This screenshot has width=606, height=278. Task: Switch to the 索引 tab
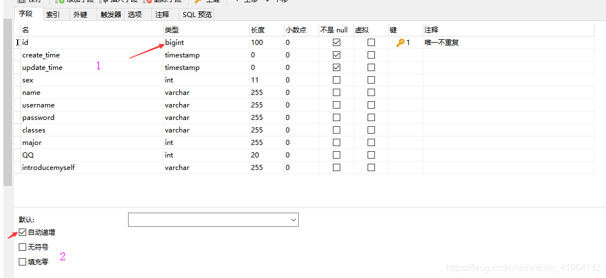[x=53, y=15]
